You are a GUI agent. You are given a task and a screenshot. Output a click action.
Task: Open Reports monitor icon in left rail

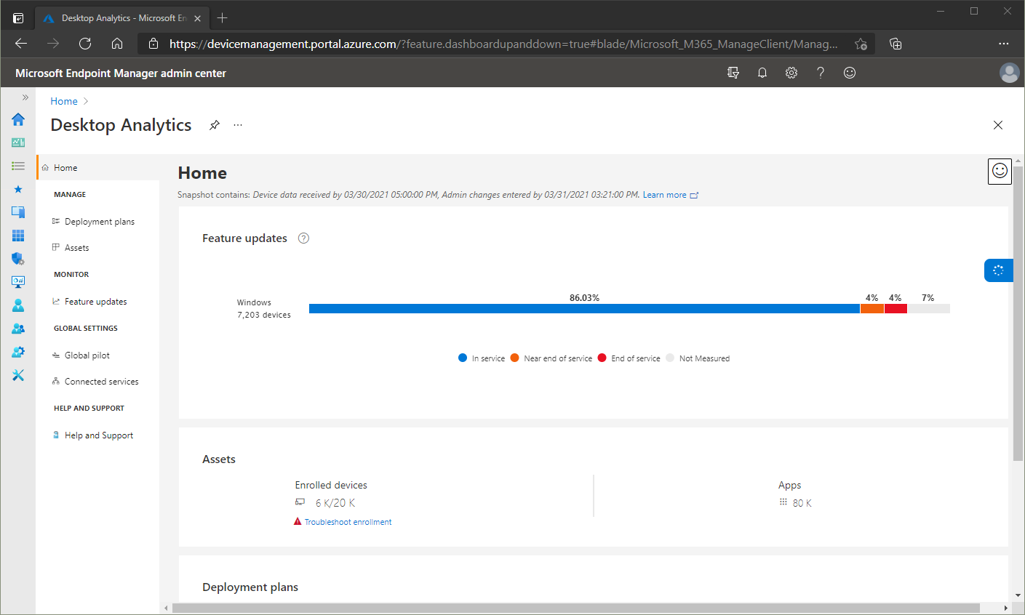click(x=18, y=282)
